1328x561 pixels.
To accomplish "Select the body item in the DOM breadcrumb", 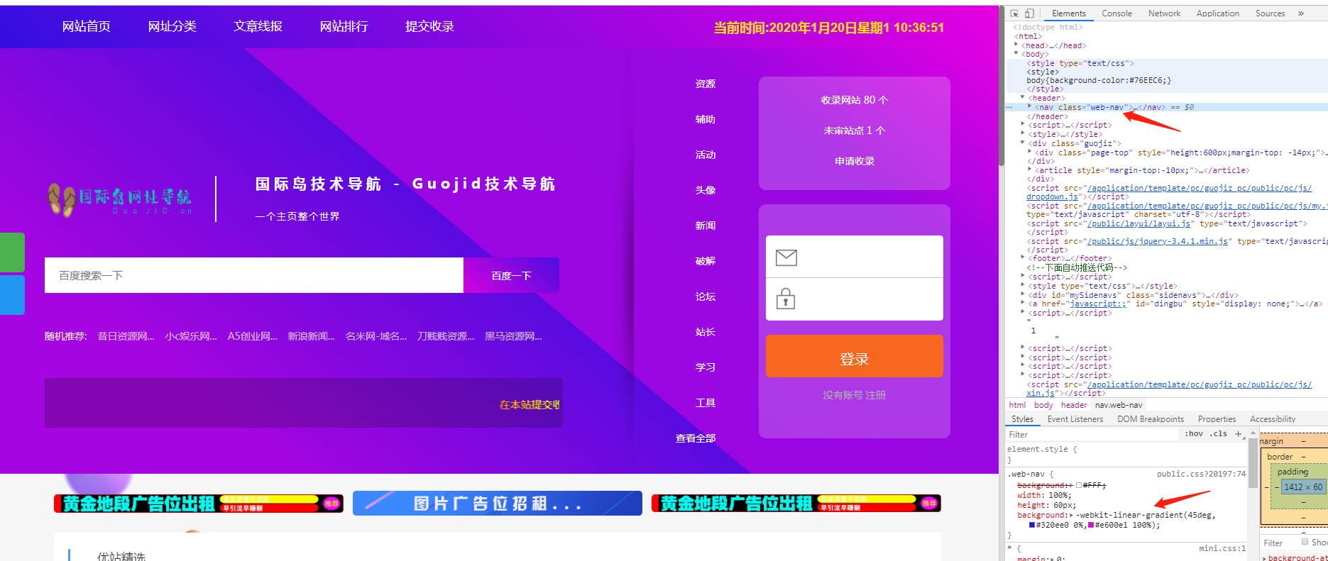I will (x=1043, y=405).
